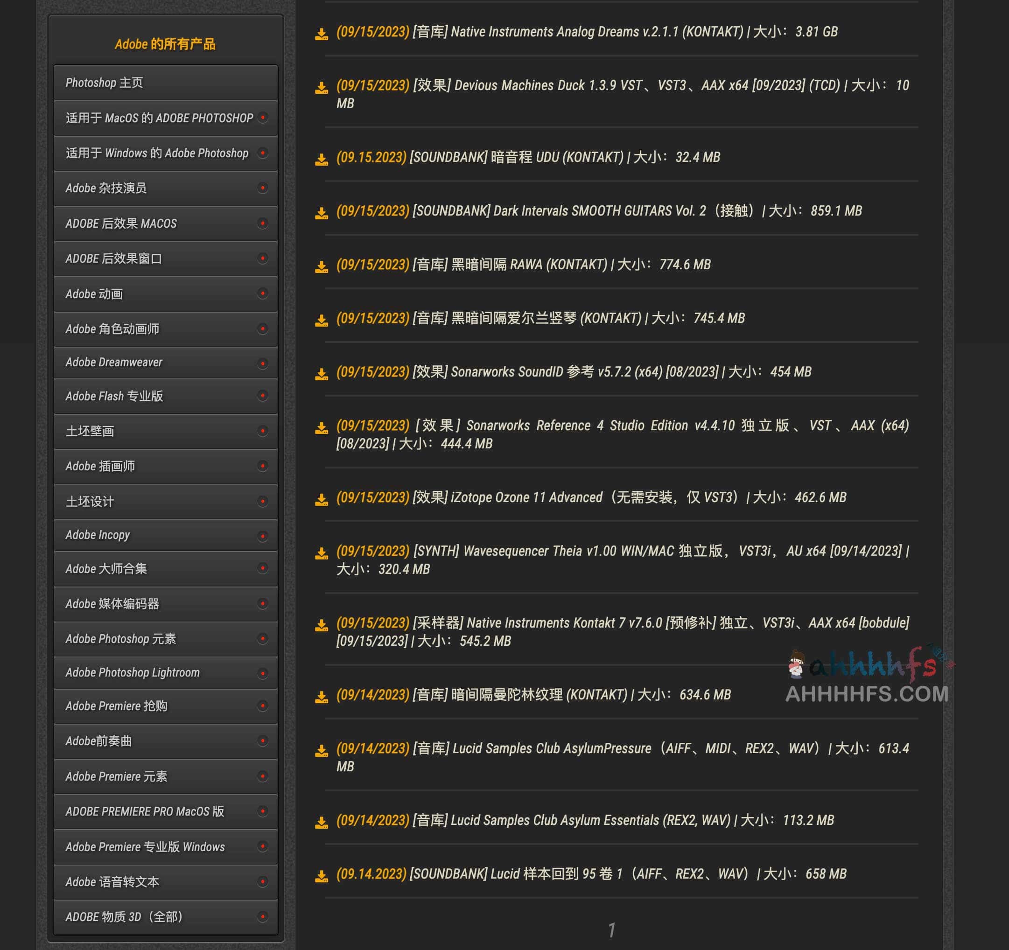Open Adobe Premiere 专业版 Windows item
The height and width of the screenshot is (950, 1009).
[x=166, y=847]
